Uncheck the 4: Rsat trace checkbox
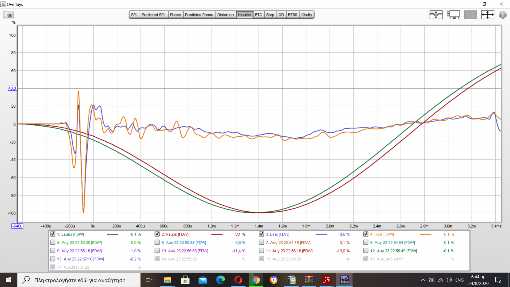The image size is (510, 287). (x=366, y=234)
